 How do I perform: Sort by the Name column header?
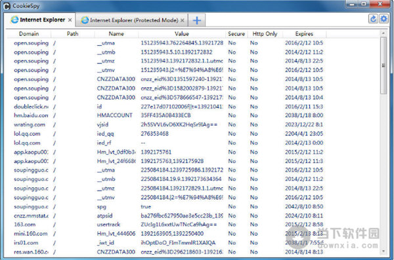pyautogui.click(x=116, y=34)
